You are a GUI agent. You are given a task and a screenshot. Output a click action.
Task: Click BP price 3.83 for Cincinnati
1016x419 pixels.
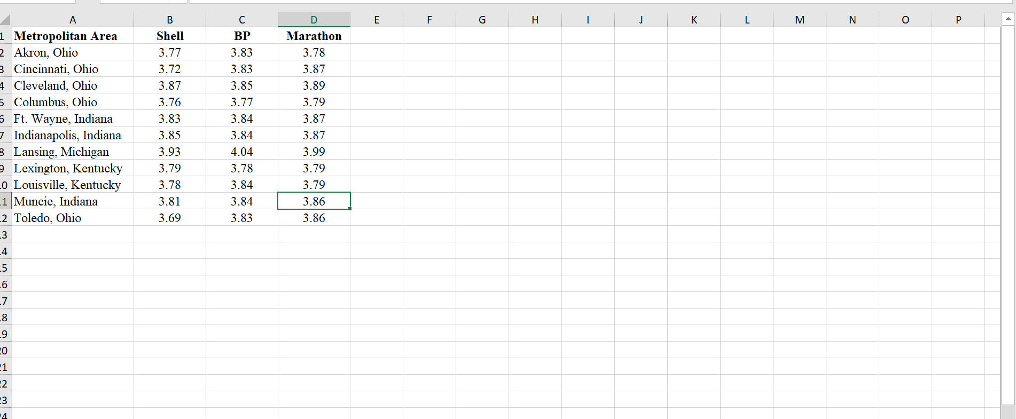click(x=242, y=69)
